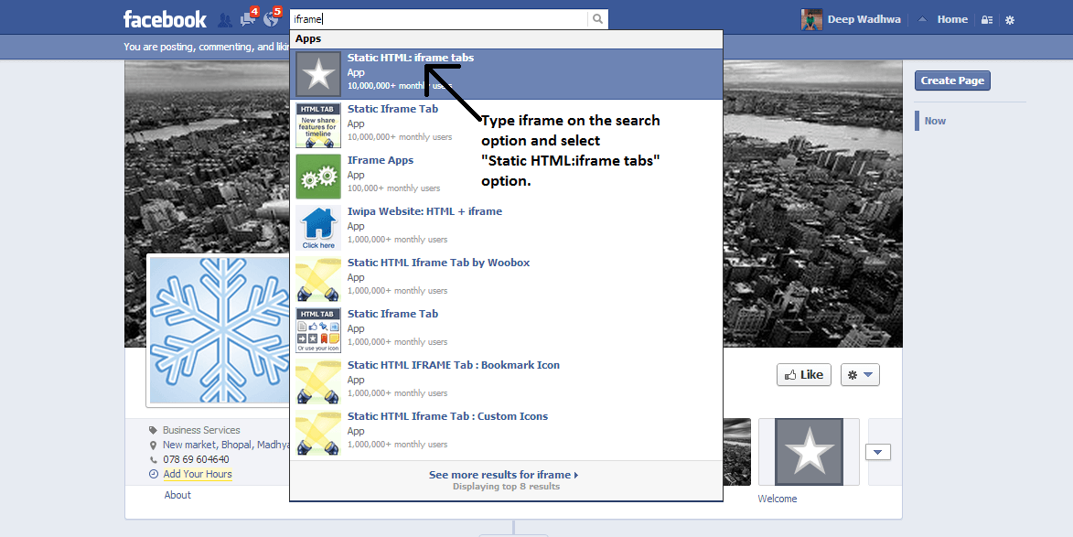This screenshot has width=1073, height=537.
Task: Select IFrame Apps green gears icon
Action: coord(318,177)
